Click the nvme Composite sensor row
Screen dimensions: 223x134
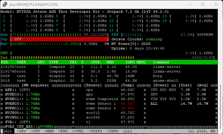point(110,99)
